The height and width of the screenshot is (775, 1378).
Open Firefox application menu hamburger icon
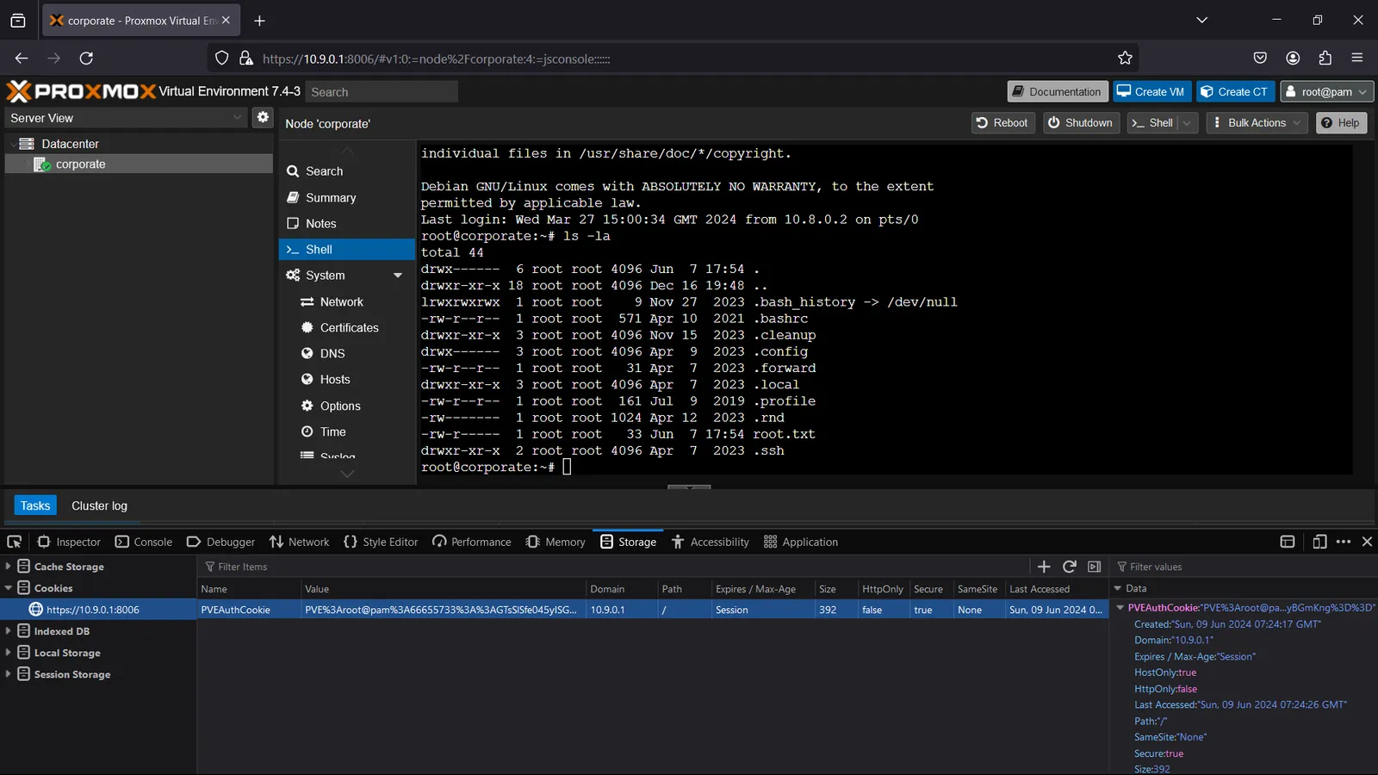pos(1357,58)
